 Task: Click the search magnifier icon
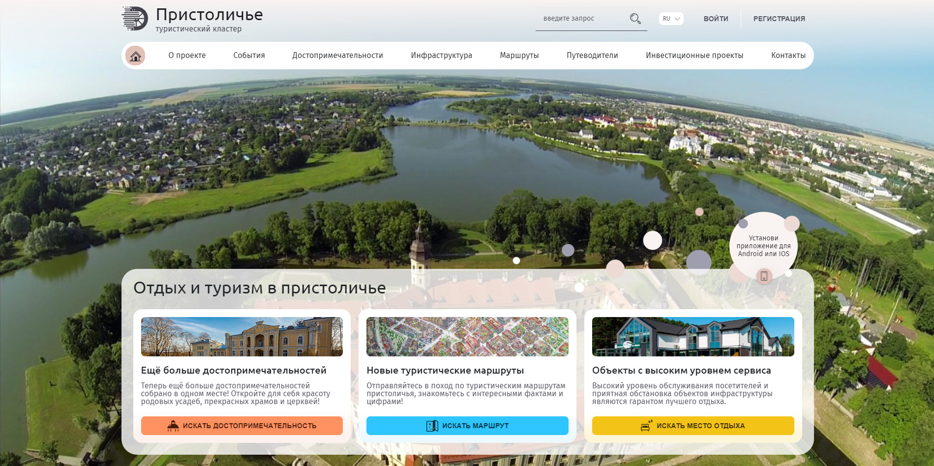(635, 19)
